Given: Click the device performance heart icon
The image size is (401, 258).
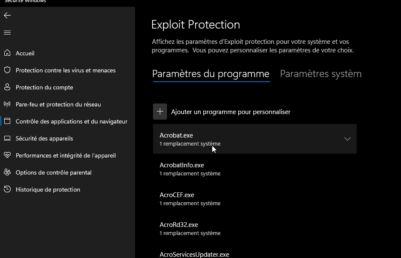Looking at the screenshot, I should [7, 155].
